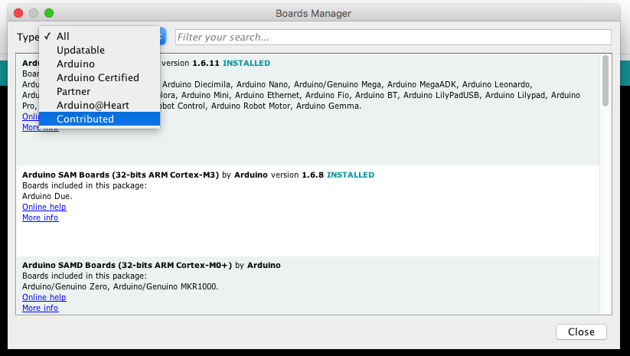Pick 'Arduino' from the Type list

100,64
